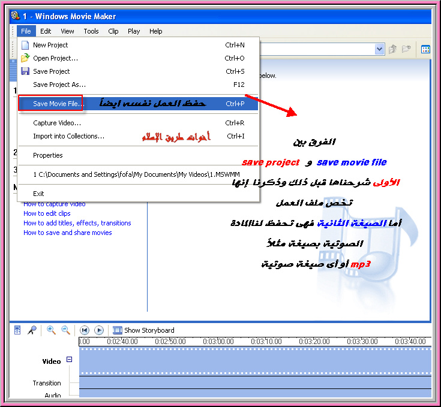
Task: Choose Capture Video... from menu
Action: [x=139, y=123]
